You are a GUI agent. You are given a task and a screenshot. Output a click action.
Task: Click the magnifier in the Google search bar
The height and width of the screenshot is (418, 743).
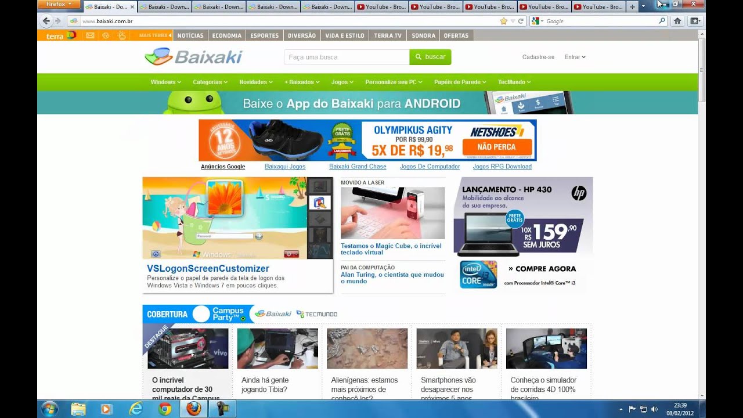(662, 21)
